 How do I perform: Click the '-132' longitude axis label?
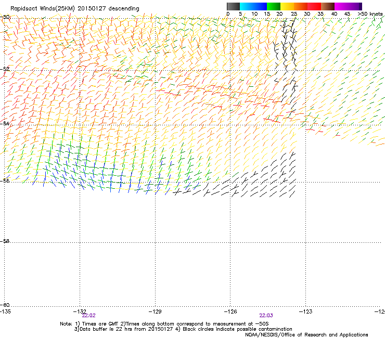coord(80,311)
